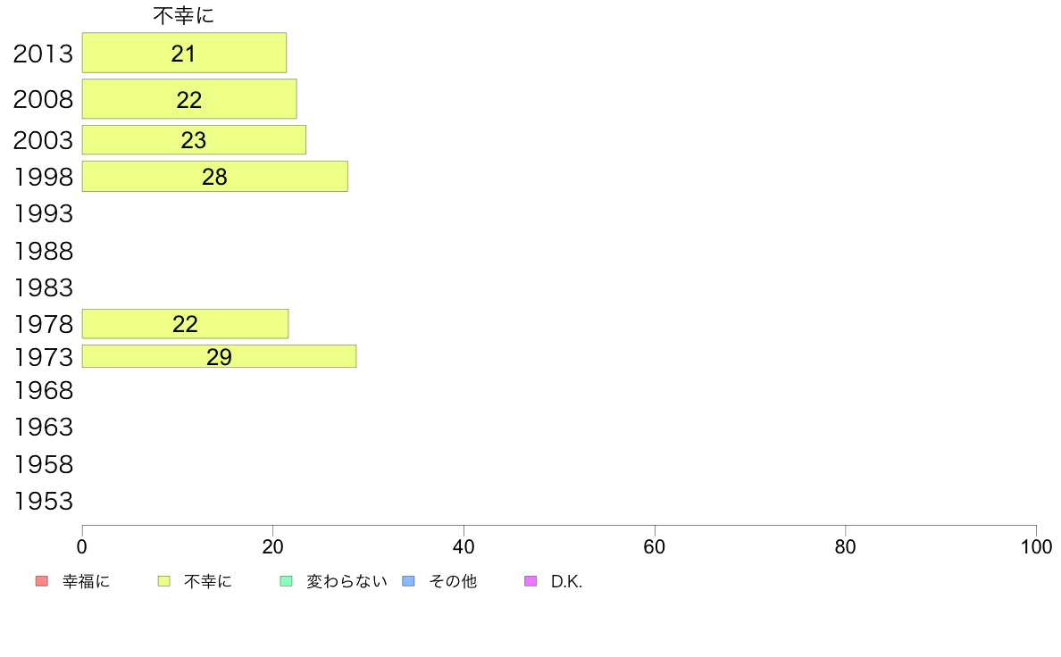Click the red 幸福に legend swatch
This screenshot has height=657, width=1061.
click(41, 581)
